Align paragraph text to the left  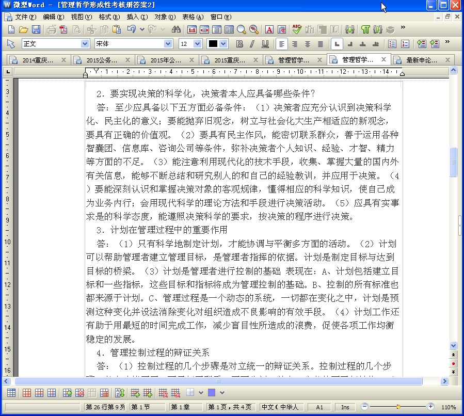pos(282,44)
